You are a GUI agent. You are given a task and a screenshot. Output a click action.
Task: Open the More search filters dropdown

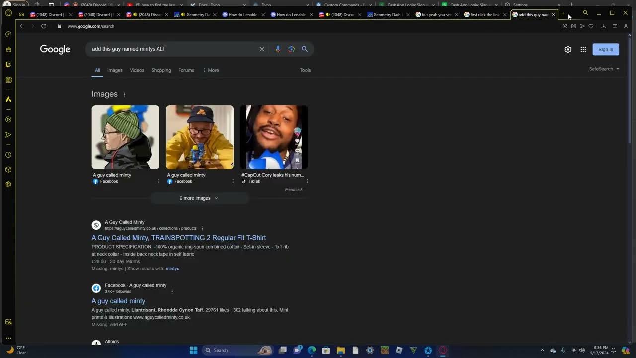tap(211, 70)
